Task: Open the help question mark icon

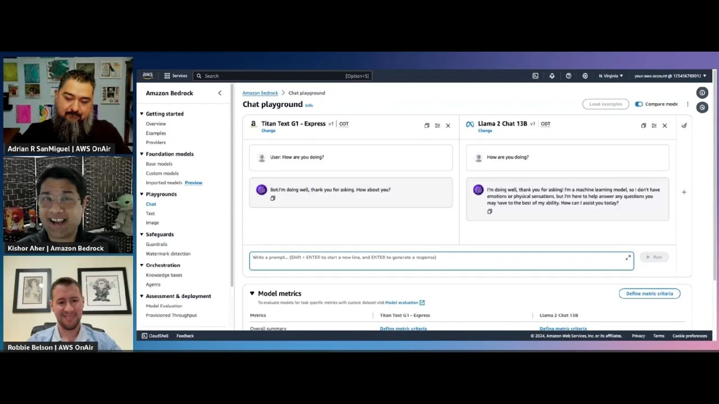Action: click(x=568, y=76)
